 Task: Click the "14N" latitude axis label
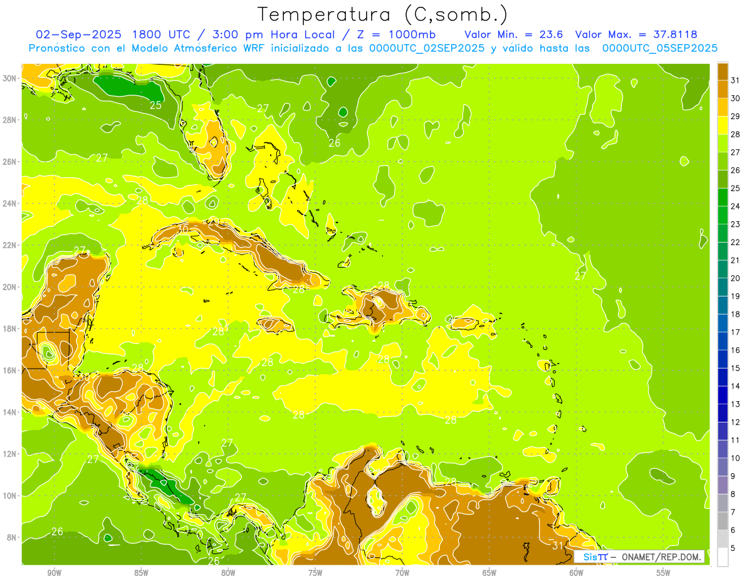point(9,412)
